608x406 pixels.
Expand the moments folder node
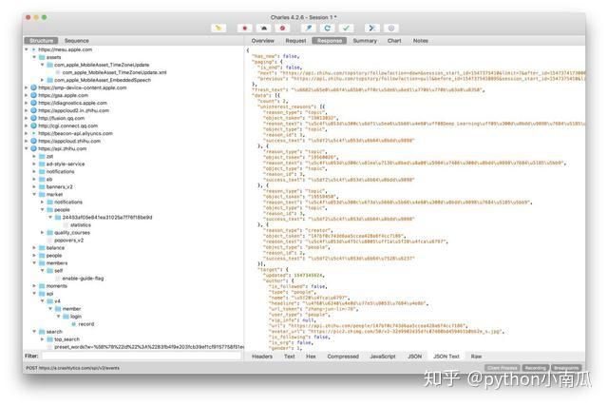34,286
